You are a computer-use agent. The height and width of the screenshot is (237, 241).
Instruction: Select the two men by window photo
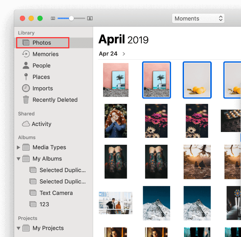coord(115,203)
